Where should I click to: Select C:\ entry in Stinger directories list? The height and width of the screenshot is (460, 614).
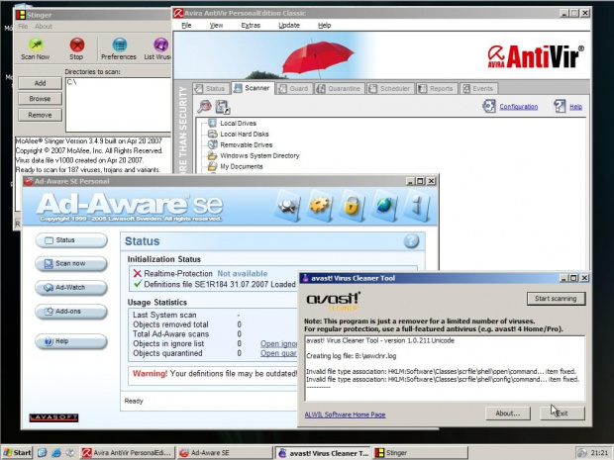coord(71,82)
